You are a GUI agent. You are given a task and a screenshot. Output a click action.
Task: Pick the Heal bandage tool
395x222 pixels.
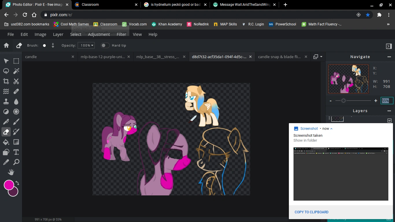[16, 91]
